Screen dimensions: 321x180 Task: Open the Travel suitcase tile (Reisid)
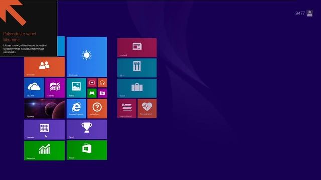point(137,88)
